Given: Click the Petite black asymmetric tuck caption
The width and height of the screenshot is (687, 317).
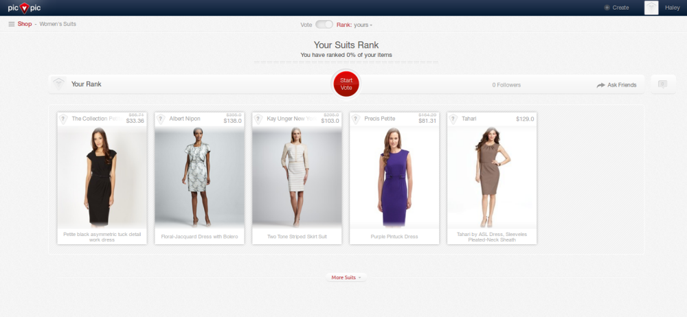Looking at the screenshot, I should point(102,237).
